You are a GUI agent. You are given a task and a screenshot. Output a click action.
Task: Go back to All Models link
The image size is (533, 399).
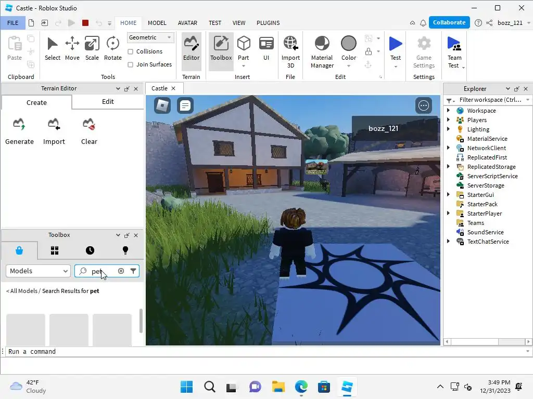click(22, 291)
